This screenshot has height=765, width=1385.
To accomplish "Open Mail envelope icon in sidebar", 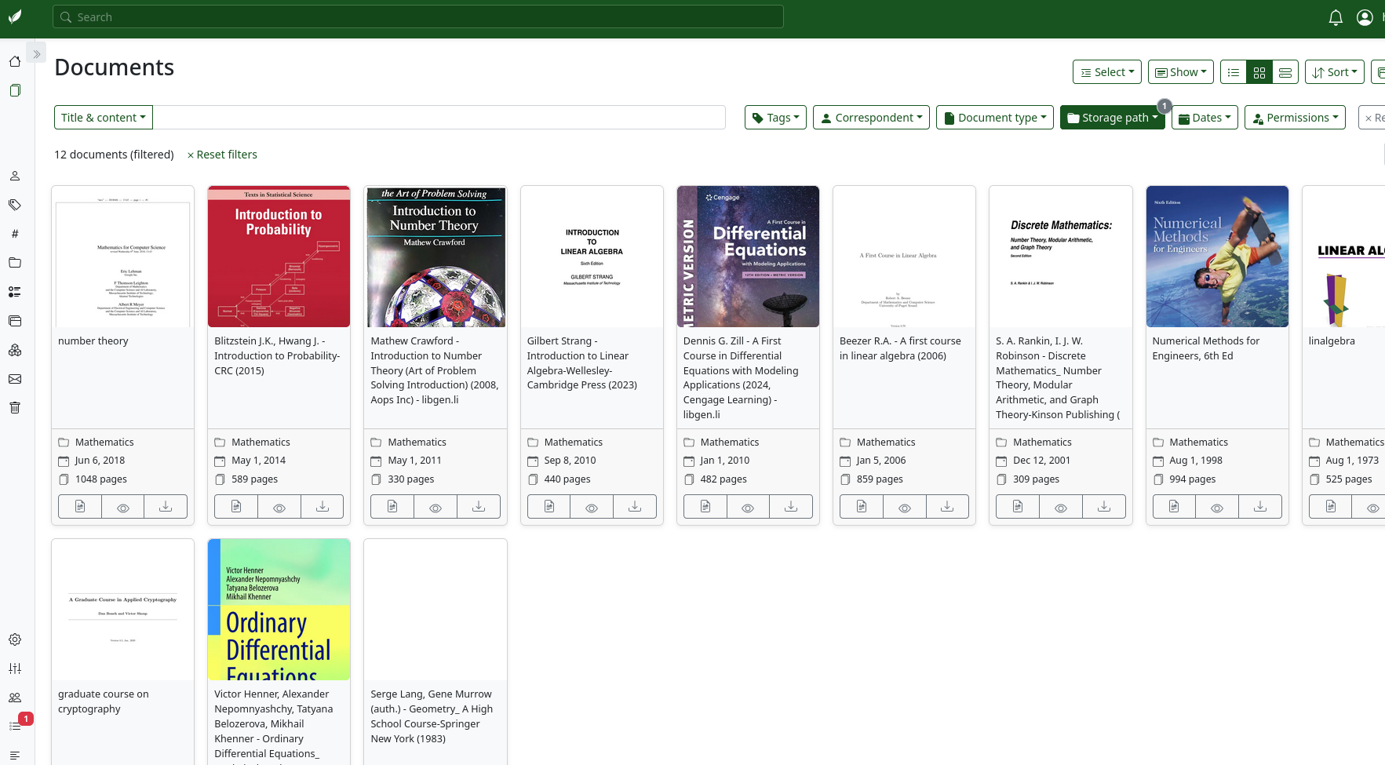I will pyautogui.click(x=15, y=379).
